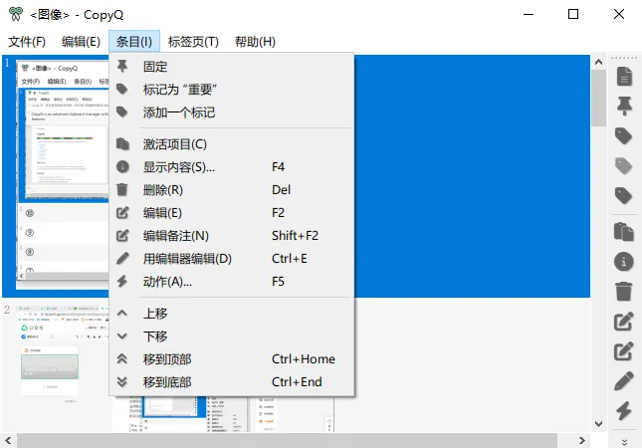Click the vertical scrollbar thumb

(x=598, y=98)
